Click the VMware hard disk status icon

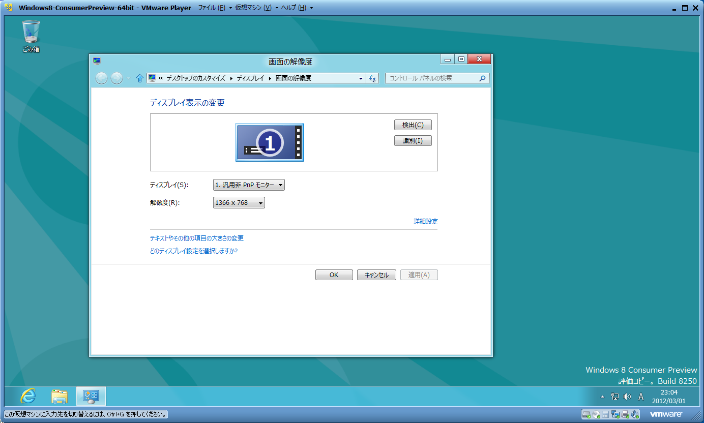[586, 414]
